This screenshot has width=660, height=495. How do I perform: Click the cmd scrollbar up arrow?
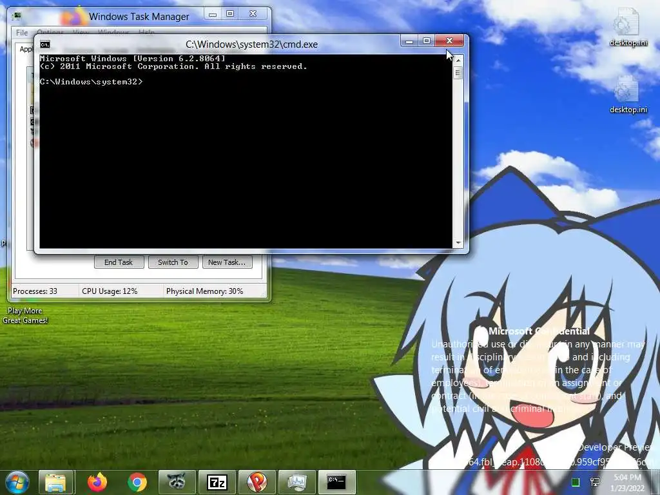point(458,61)
